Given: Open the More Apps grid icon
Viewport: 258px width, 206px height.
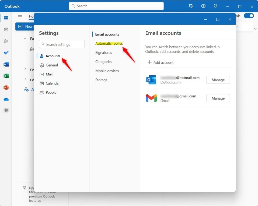Looking at the screenshot, I should pos(6,110).
